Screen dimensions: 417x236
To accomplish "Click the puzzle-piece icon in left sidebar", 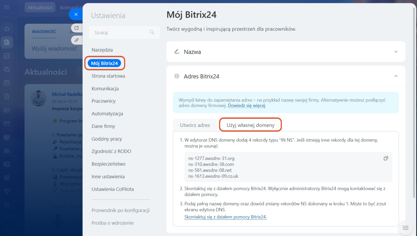I will 7,29.
